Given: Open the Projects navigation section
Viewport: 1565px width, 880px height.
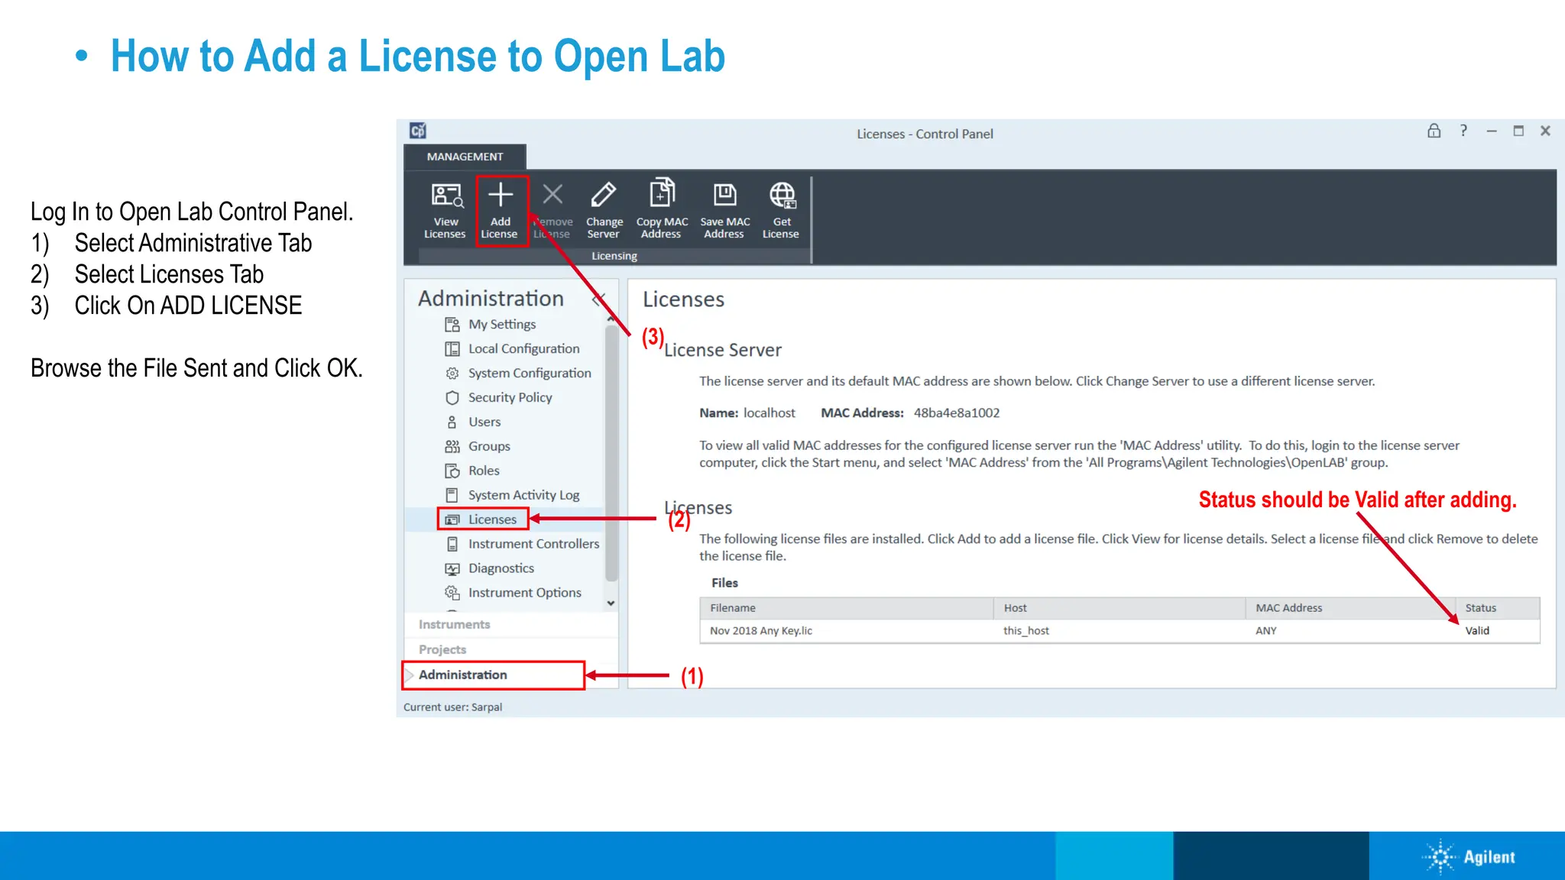Looking at the screenshot, I should pos(442,650).
